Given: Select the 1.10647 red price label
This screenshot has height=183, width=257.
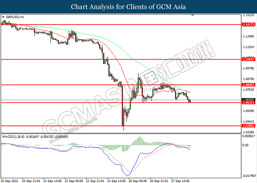Looking at the screenshot, I should click(x=249, y=59).
